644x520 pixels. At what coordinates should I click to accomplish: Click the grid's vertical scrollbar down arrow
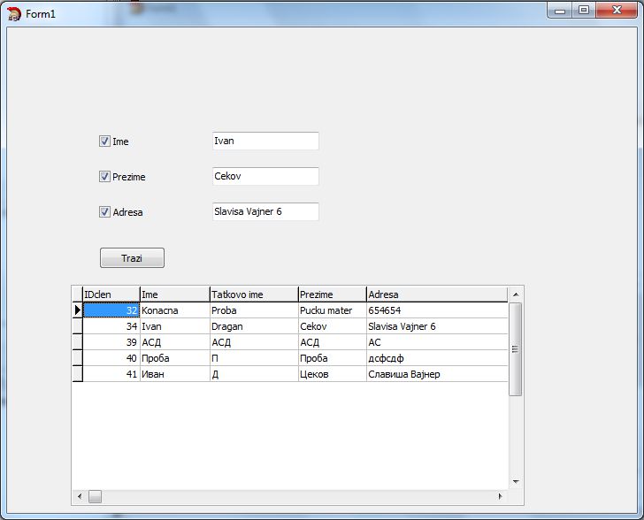tap(516, 483)
